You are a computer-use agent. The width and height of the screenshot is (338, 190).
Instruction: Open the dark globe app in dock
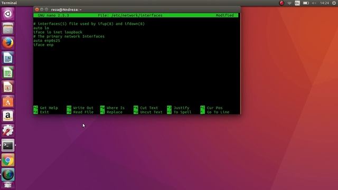click(x=8, y=175)
